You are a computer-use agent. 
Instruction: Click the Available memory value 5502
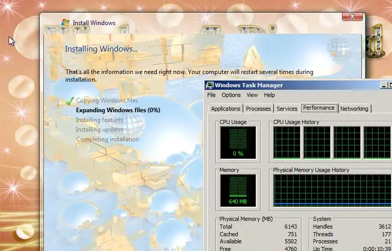point(291,241)
